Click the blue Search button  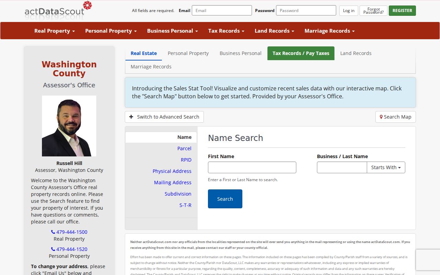coord(225,199)
